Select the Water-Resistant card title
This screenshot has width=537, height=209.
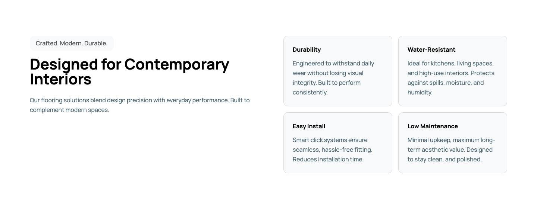(431, 50)
